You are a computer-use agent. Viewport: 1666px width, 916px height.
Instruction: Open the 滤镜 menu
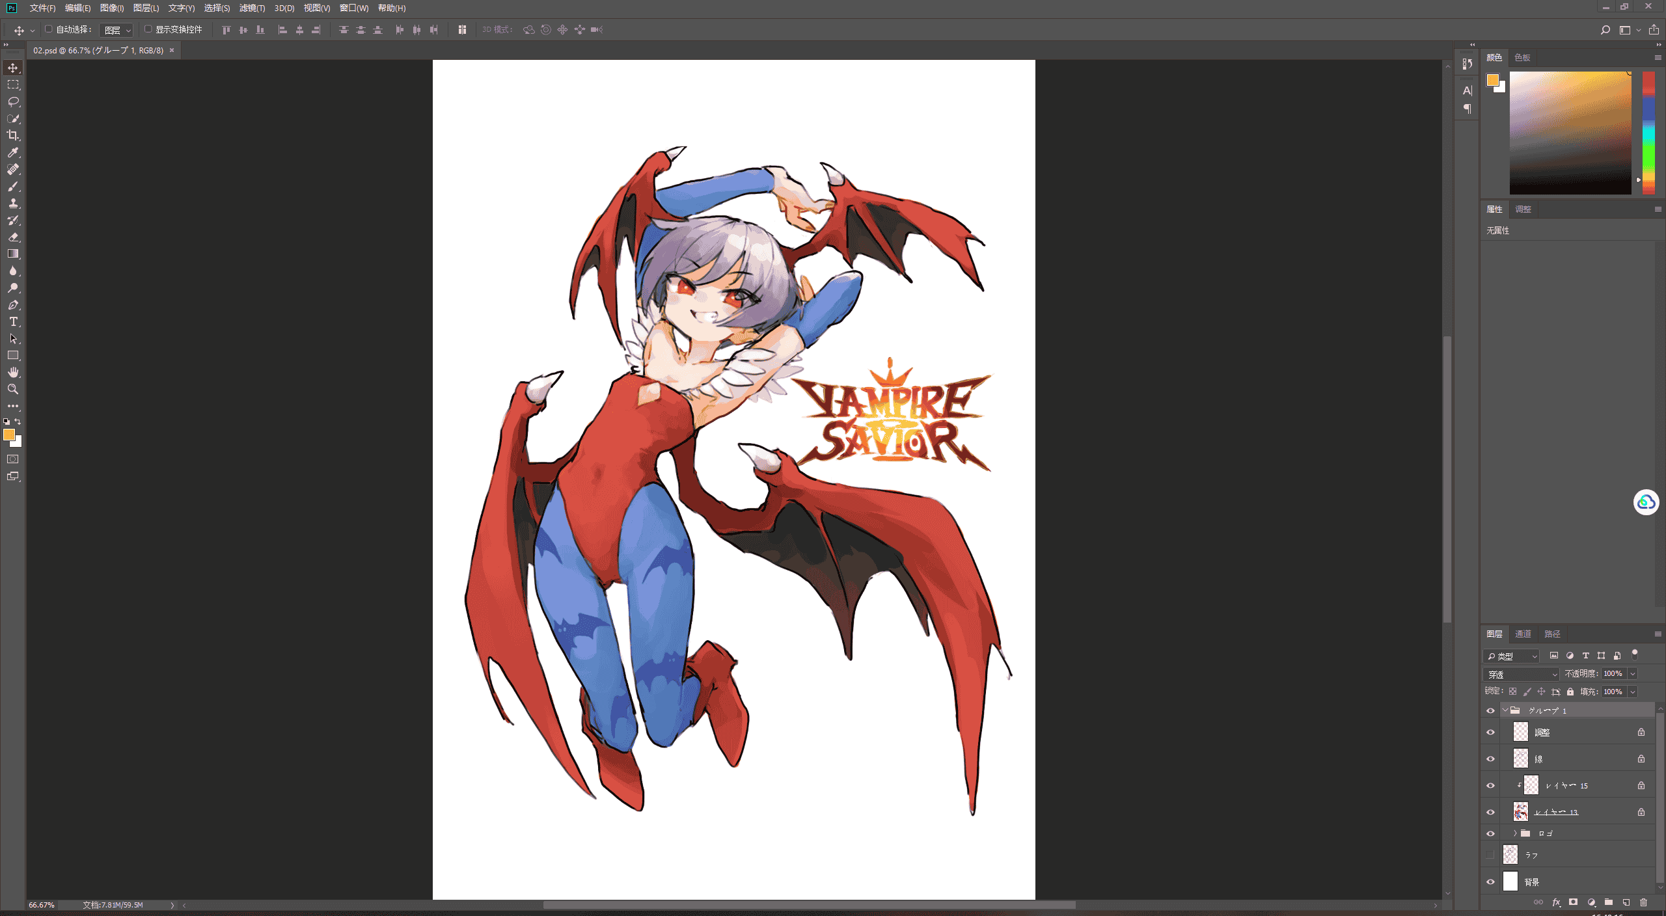click(253, 8)
